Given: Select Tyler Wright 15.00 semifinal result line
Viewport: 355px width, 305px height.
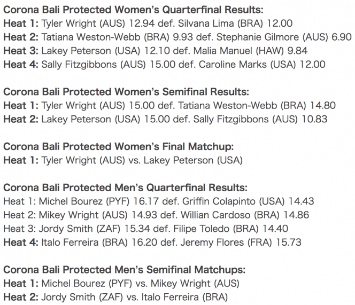Looking at the screenshot, I should pyautogui.click(x=169, y=106).
